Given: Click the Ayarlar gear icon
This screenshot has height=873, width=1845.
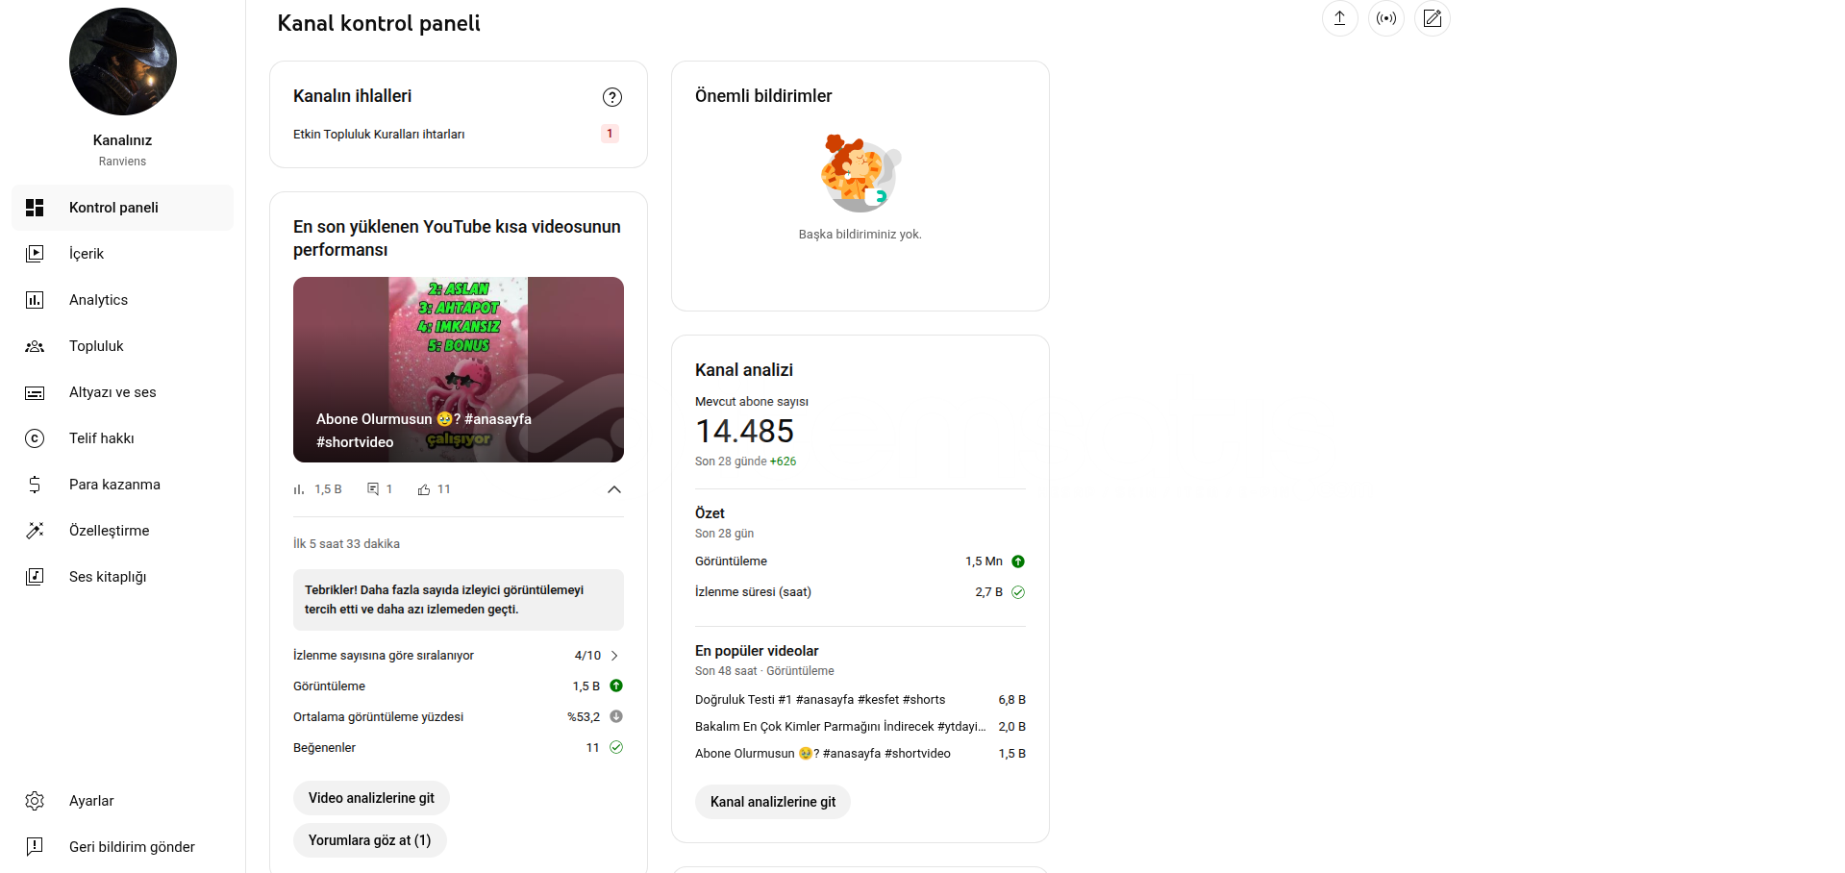Looking at the screenshot, I should (35, 801).
